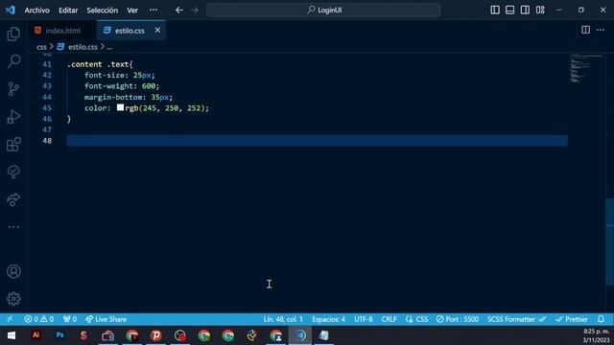Screen dimensions: 614x345
Task: Open editor More Actions ellipsis
Action: (601, 30)
